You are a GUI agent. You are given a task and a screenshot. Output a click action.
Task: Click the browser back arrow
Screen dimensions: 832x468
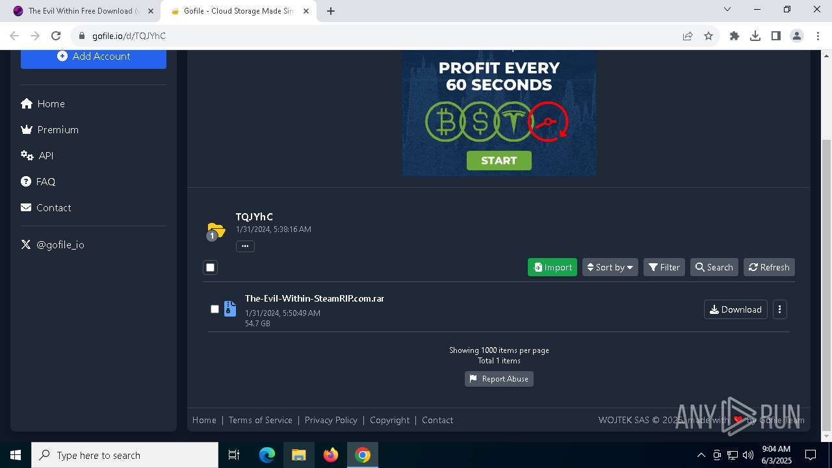[14, 36]
